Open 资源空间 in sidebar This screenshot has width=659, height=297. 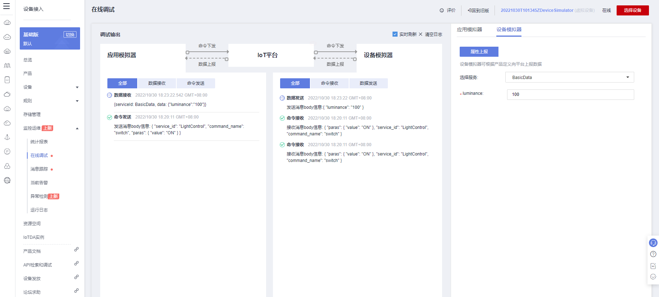pyautogui.click(x=32, y=224)
